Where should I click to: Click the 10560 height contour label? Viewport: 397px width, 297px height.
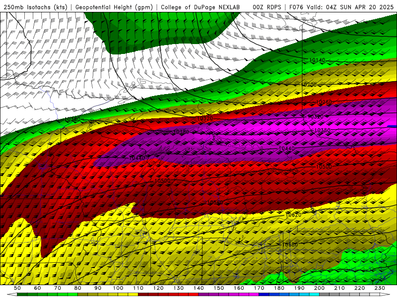click(215, 202)
